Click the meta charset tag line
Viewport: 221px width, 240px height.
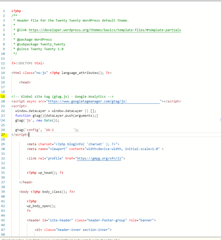[73, 144]
